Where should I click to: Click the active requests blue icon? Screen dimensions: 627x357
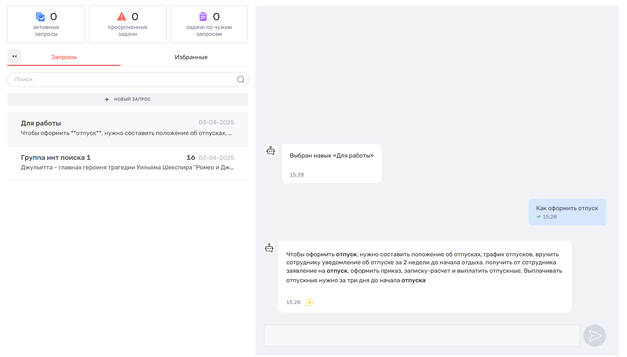tap(40, 17)
